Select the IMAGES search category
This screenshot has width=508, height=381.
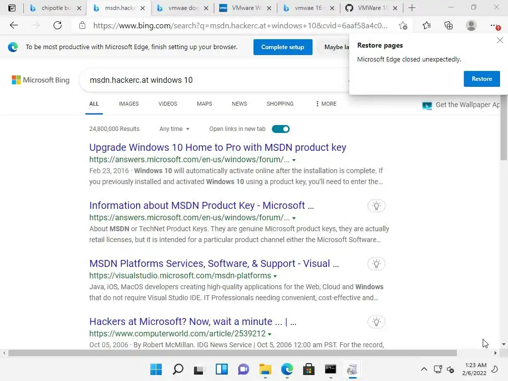(x=128, y=104)
